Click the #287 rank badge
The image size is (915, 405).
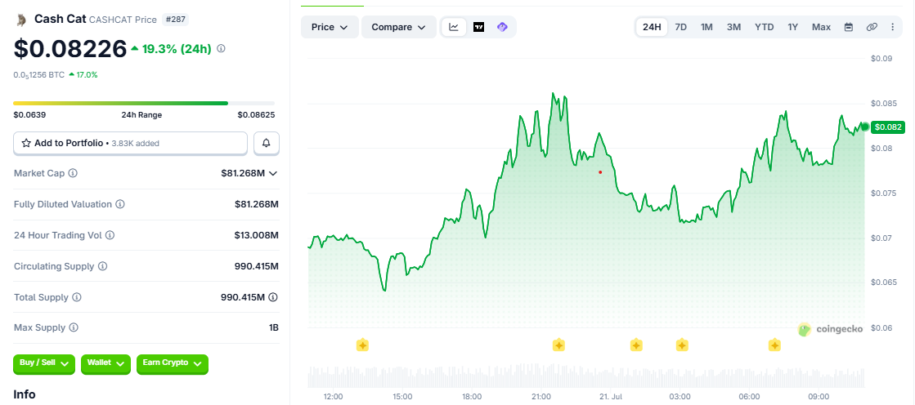tap(174, 20)
